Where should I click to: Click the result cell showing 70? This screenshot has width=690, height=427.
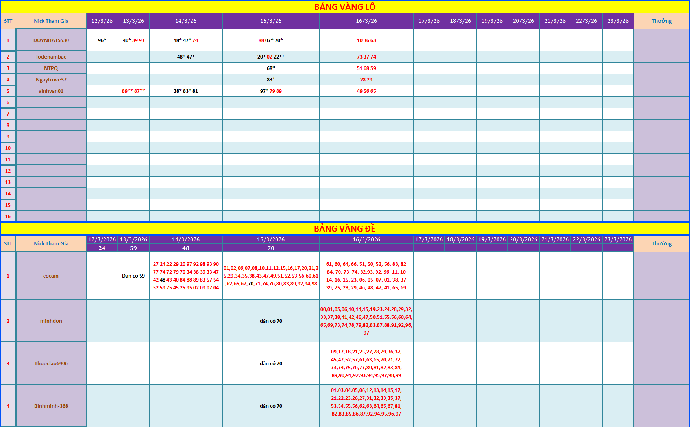(x=271, y=248)
